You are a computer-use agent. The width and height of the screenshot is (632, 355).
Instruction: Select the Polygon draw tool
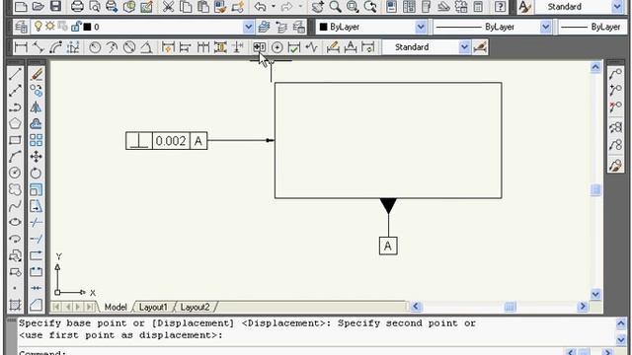click(15, 123)
